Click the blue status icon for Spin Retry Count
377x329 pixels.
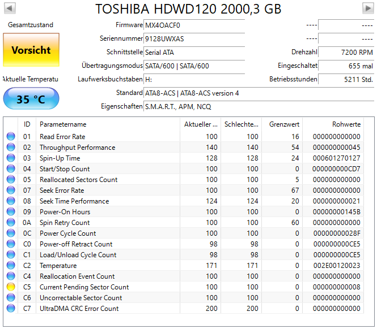[x=11, y=223]
